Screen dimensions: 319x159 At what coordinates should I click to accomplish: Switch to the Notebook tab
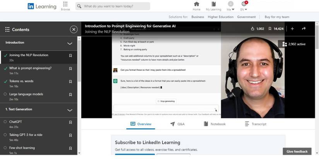[x=215, y=124]
